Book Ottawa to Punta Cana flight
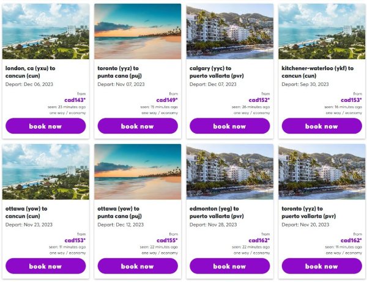 (138, 266)
